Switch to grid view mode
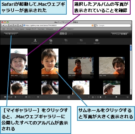135x134 pixels. [8, 97]
